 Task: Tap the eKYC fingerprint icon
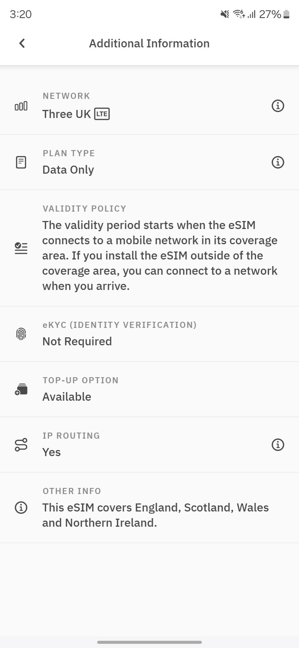point(21,334)
